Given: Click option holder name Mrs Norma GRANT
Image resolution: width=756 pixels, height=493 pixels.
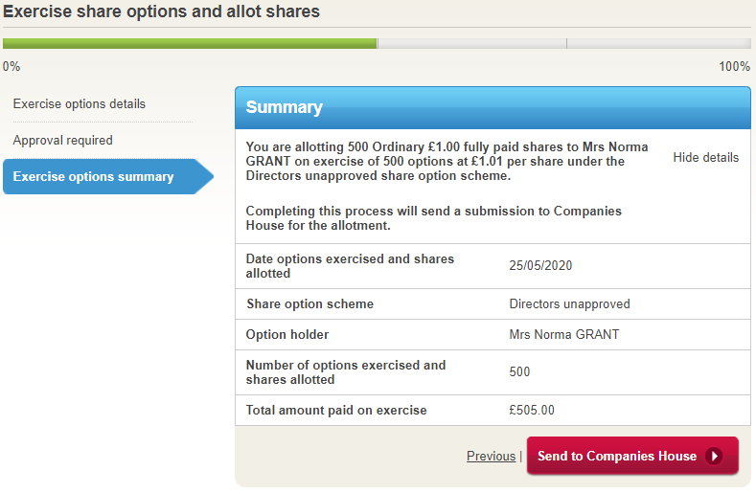Looking at the screenshot, I should [564, 335].
